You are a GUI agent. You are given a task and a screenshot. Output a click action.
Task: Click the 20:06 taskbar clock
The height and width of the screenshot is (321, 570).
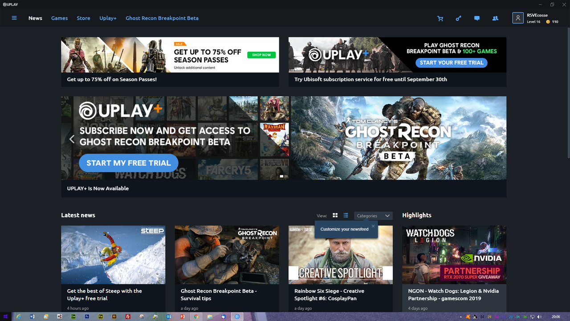(x=556, y=317)
